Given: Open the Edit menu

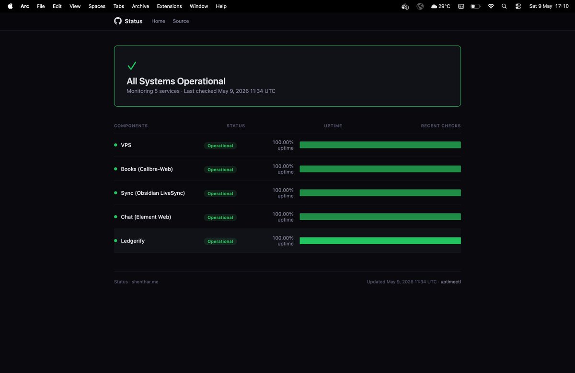Looking at the screenshot, I should (57, 6).
